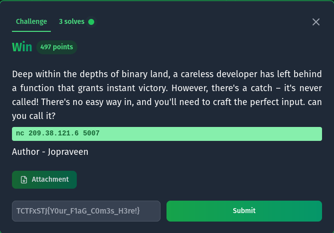Click the port number 5007
This screenshot has height=233, width=334.
point(91,134)
